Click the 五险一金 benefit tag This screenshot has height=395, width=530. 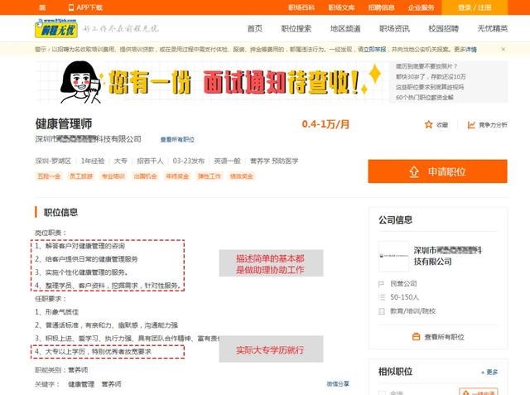coord(49,176)
